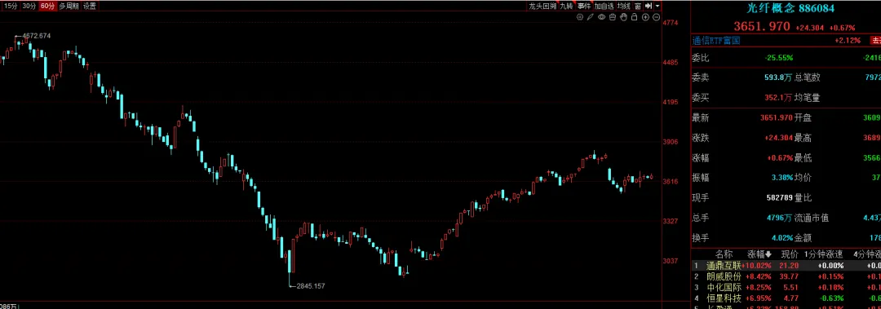This screenshot has height=309, width=881.
Task: Click the 现手 value 582789
Action: tap(780, 198)
